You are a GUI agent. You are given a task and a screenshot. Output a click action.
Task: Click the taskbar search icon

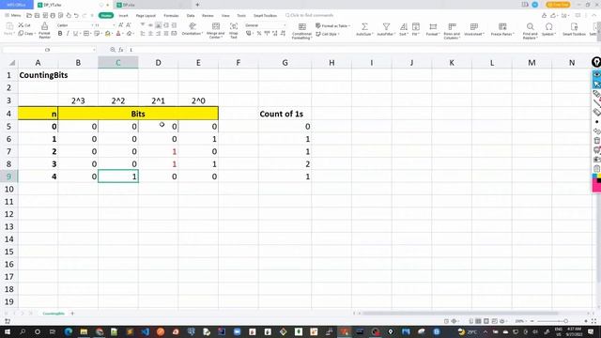pyautogui.click(x=23, y=331)
